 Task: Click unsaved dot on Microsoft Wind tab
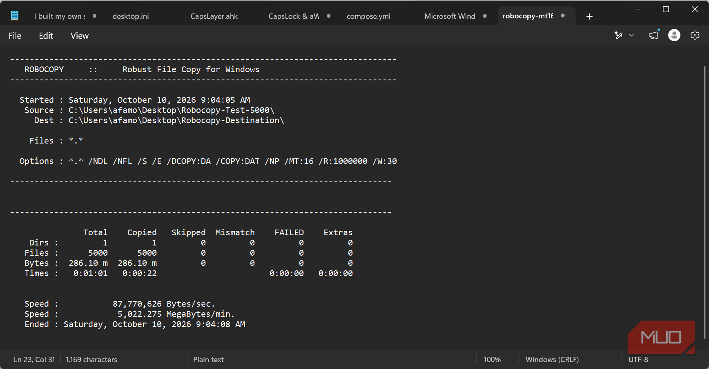pos(485,16)
